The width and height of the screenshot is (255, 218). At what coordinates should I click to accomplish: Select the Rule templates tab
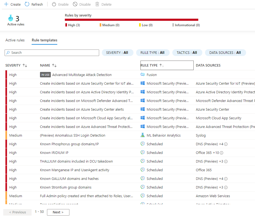coord(44,40)
